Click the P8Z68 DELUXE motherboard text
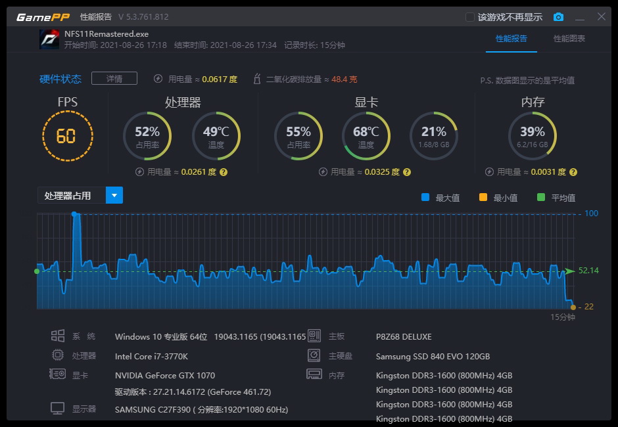 click(x=404, y=337)
